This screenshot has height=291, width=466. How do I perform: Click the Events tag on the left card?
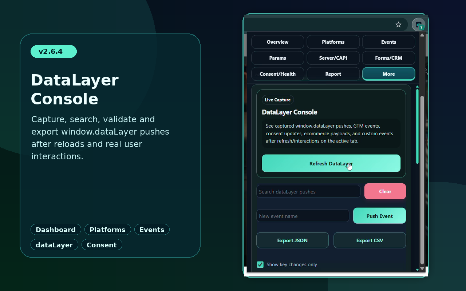coord(152,230)
